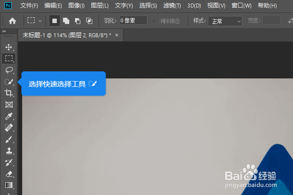The image size is (293, 195).
Task: Toggle the 消除锯齿 checkbox
Action: coord(154,21)
